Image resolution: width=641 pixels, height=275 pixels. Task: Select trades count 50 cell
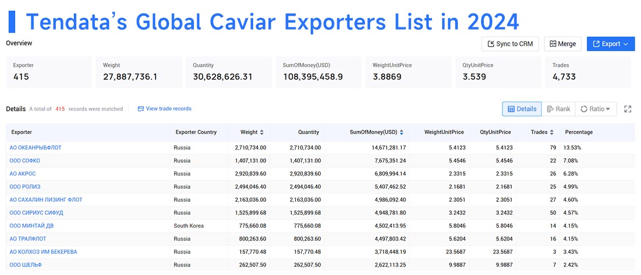point(553,213)
